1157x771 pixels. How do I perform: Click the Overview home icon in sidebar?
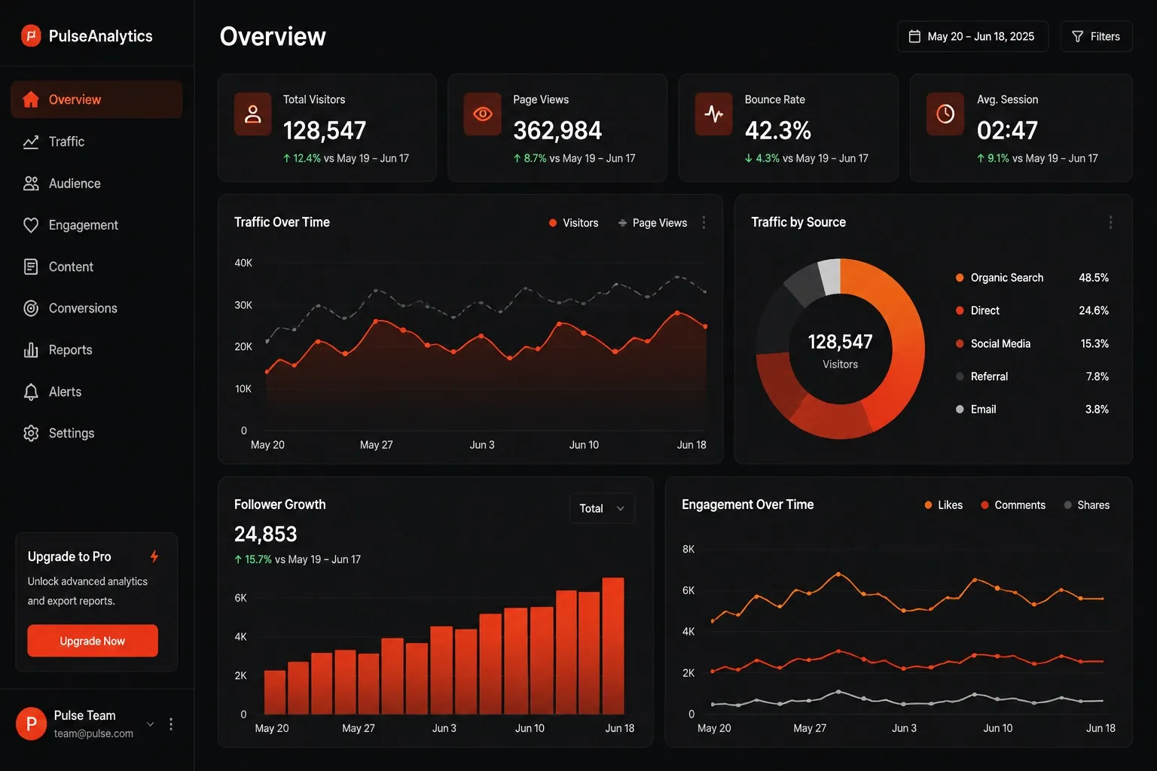(31, 99)
